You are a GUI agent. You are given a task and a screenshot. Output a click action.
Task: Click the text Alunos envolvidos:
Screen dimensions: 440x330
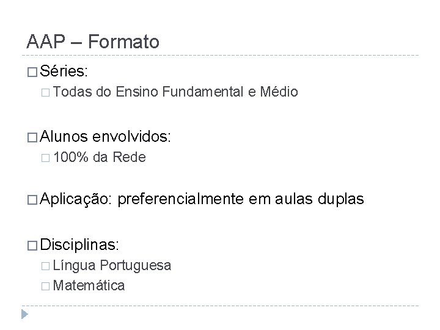click(105, 136)
